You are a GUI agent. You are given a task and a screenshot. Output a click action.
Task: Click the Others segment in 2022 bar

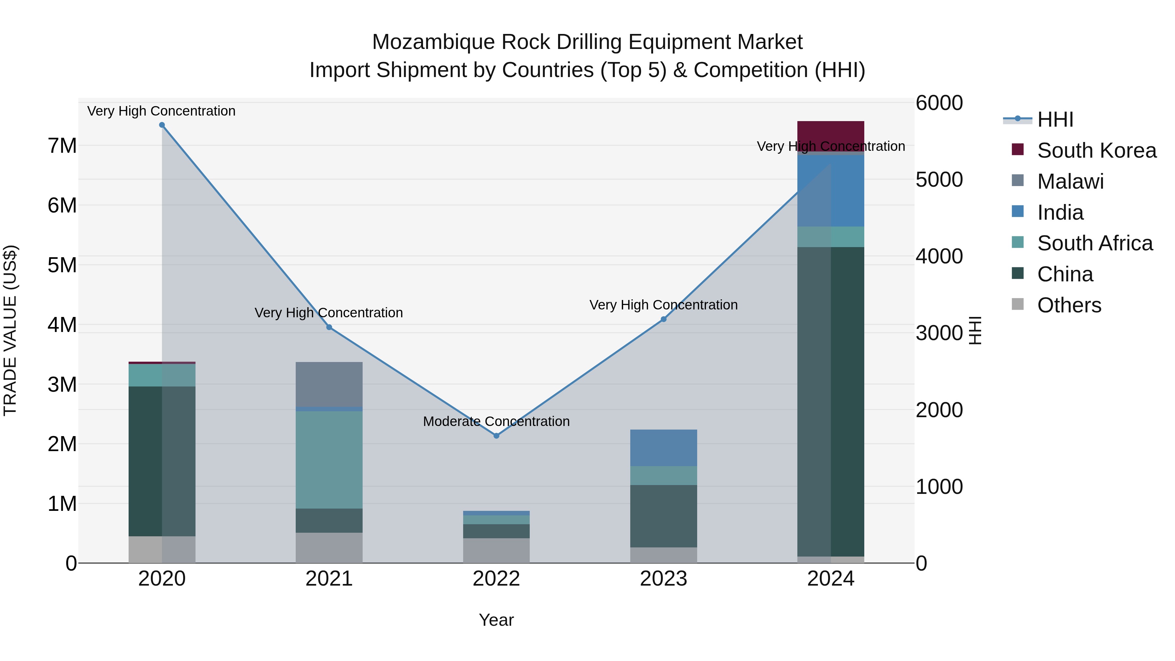[496, 551]
